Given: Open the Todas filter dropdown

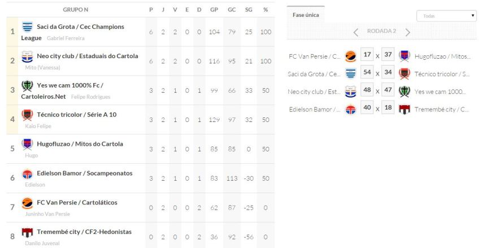Looking at the screenshot, I should click(x=446, y=16).
